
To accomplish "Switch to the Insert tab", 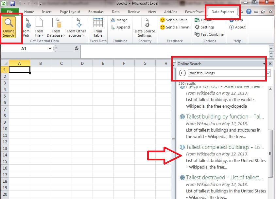I will coord(47,12).
